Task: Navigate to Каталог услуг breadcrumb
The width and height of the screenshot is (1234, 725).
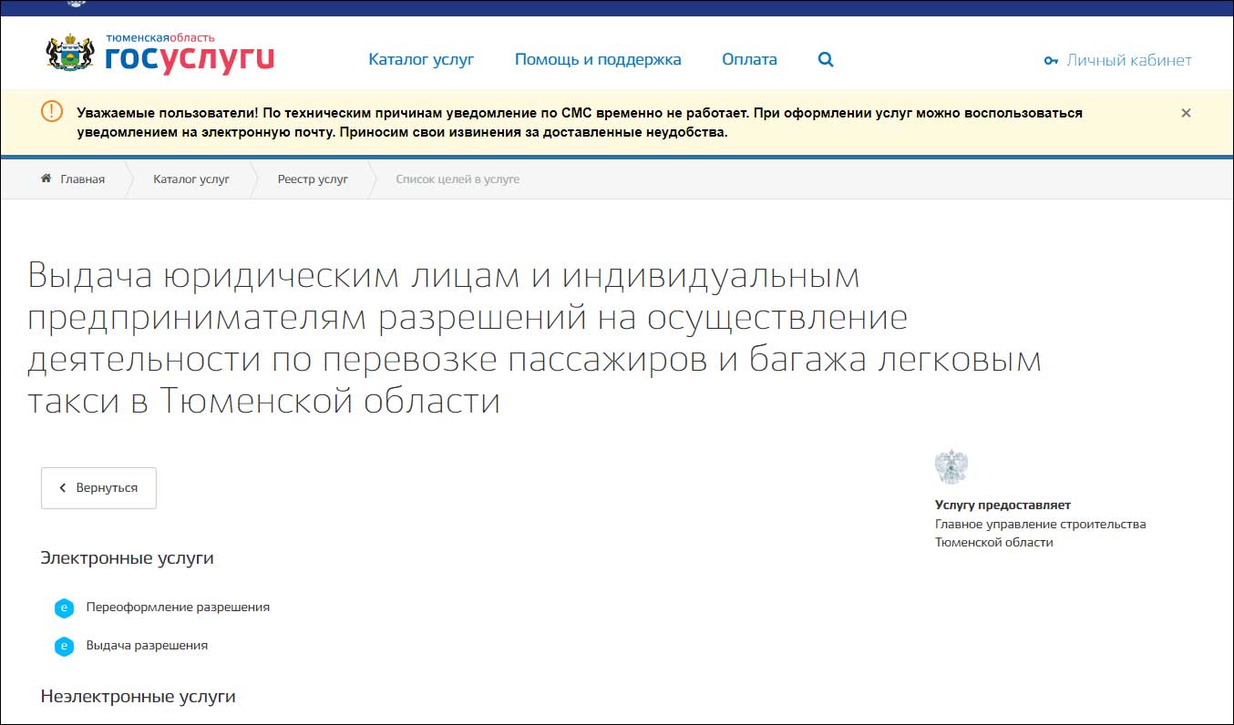Action: click(191, 179)
